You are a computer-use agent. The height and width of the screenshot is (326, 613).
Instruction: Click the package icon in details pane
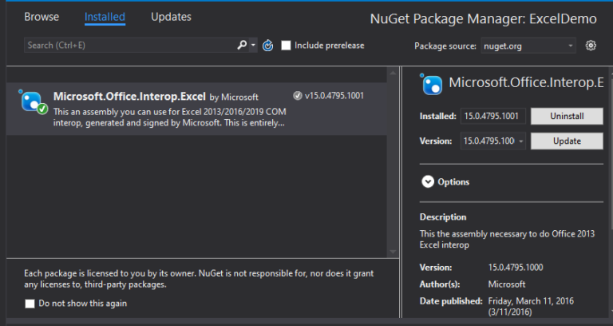tap(432, 84)
